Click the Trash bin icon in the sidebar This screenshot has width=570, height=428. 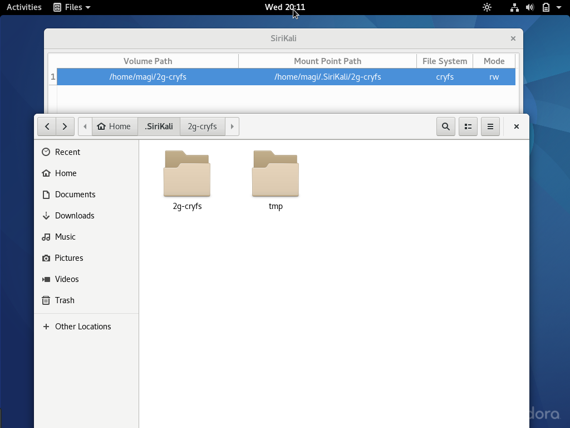point(46,300)
